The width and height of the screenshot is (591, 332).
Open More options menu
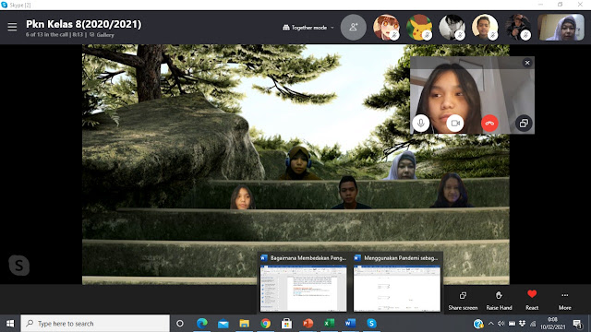click(x=564, y=301)
